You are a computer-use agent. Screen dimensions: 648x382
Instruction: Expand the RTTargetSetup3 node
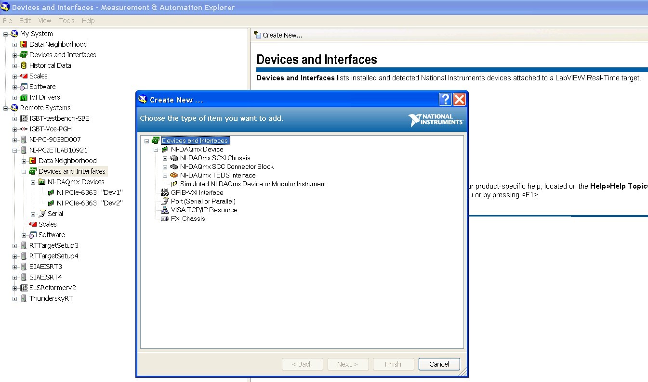(14, 245)
